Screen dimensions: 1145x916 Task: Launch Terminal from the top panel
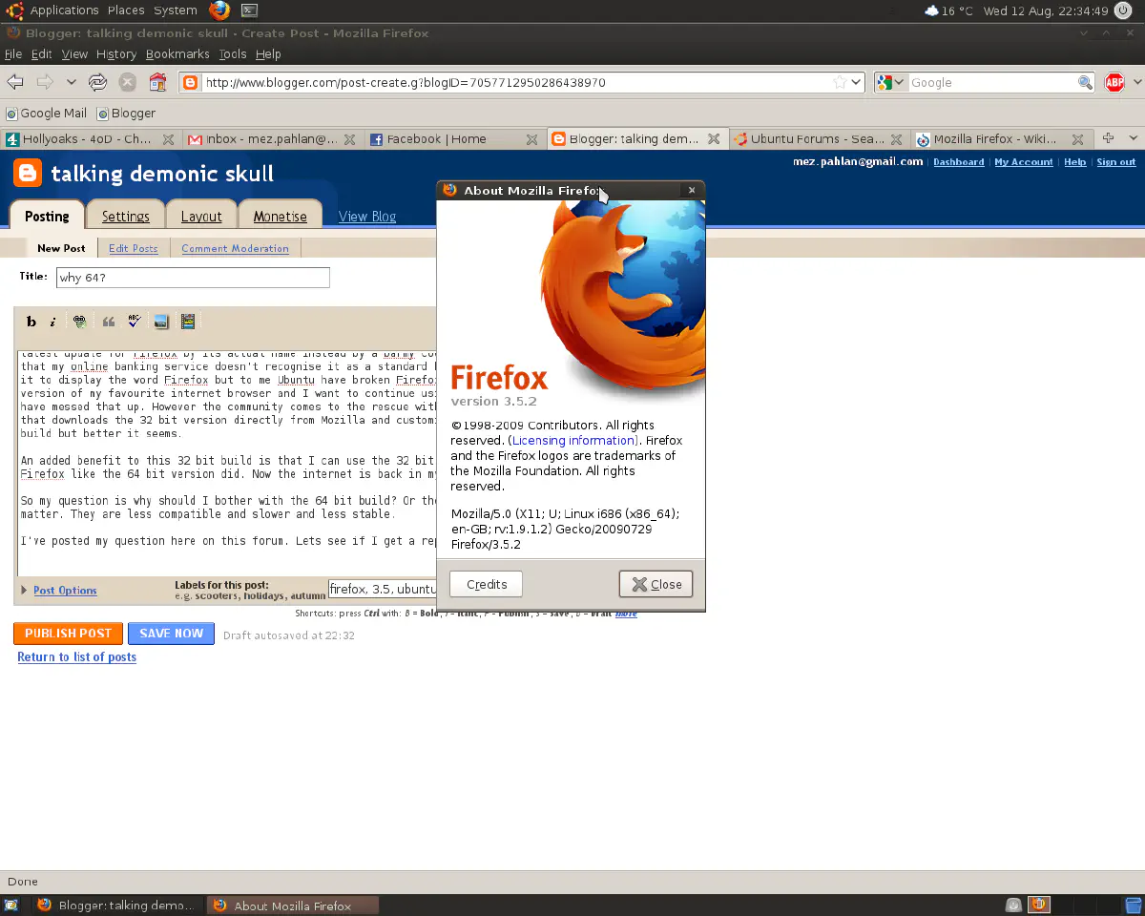coord(248,10)
